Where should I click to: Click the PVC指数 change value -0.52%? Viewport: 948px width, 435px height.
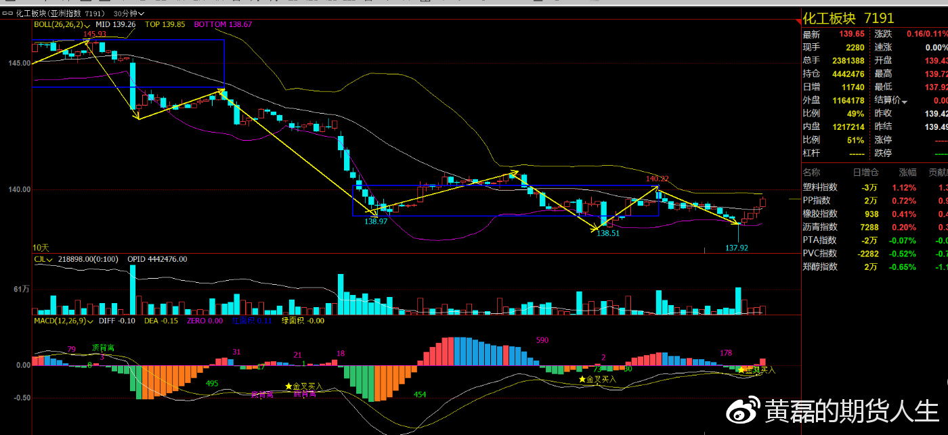pyautogui.click(x=903, y=254)
